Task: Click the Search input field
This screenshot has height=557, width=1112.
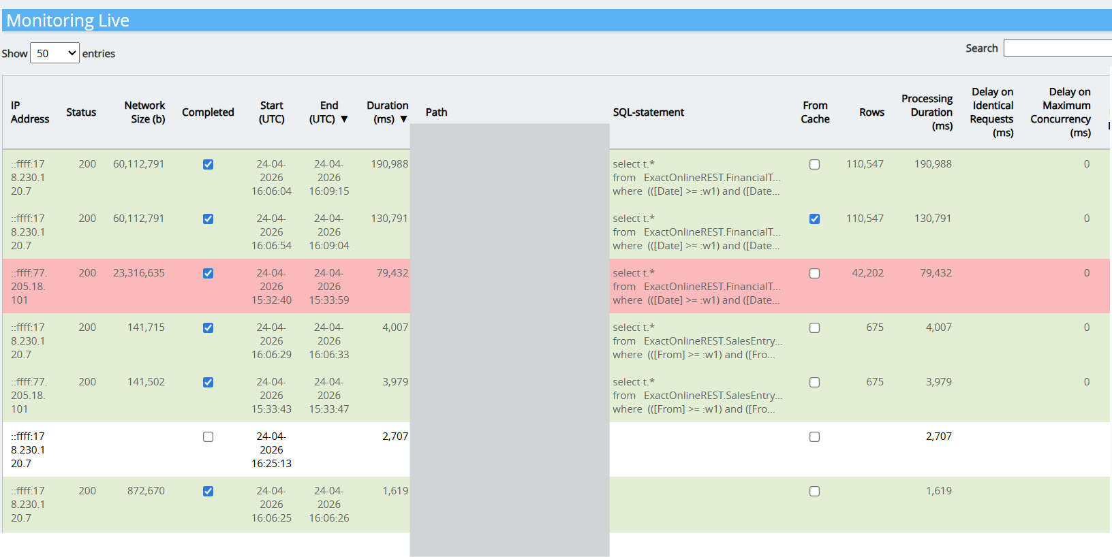Action: pos(1057,48)
